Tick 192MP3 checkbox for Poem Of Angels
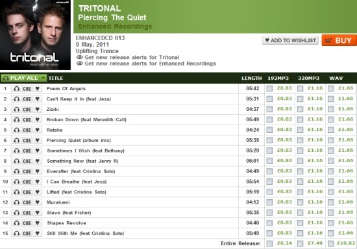 tap(269, 88)
